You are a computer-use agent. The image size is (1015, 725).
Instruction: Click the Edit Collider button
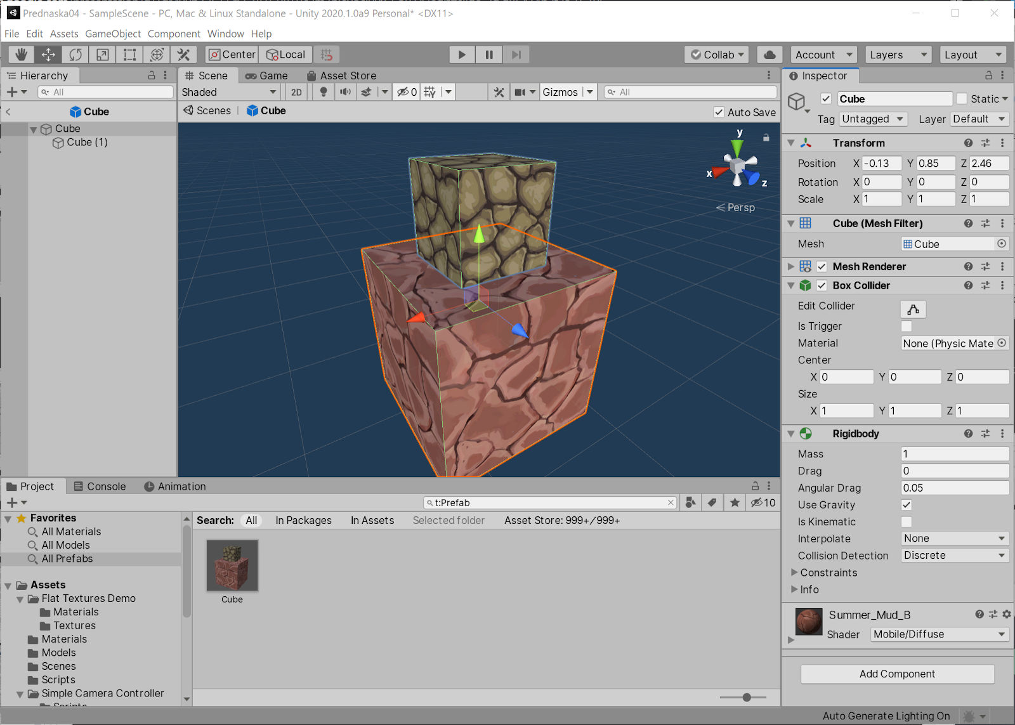coord(913,309)
